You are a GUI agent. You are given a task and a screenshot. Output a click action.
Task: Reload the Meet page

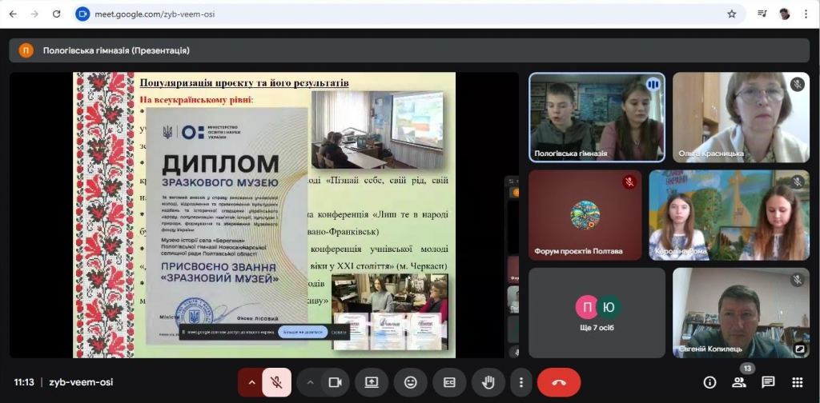coord(56,14)
